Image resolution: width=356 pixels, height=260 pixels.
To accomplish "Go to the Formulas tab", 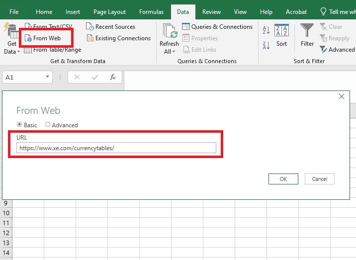I will [151, 12].
